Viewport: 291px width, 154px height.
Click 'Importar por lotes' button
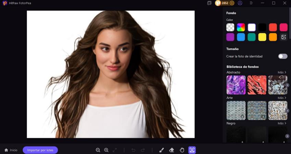pyautogui.click(x=40, y=150)
